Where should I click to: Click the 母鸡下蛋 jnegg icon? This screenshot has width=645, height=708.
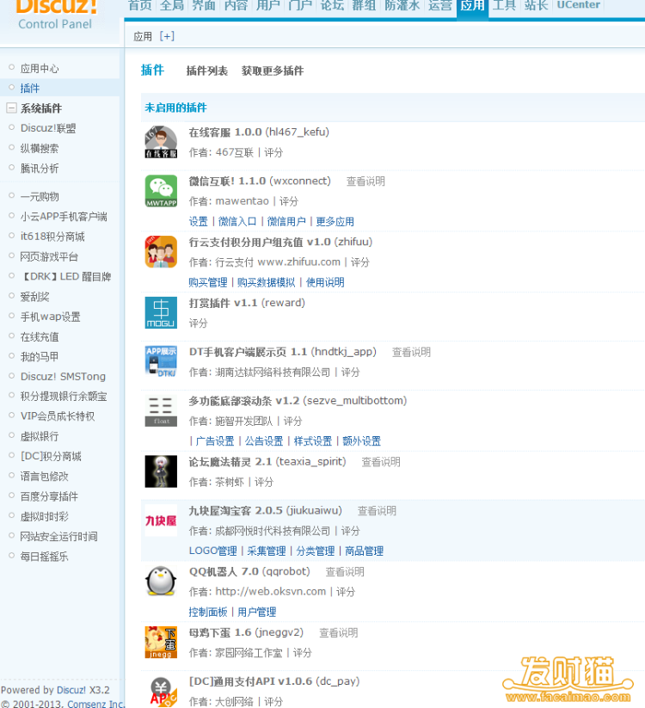(x=161, y=642)
